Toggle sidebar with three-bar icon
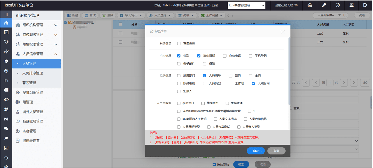Viewport: 373px width, 168px height. pyautogui.click(x=6, y=14)
